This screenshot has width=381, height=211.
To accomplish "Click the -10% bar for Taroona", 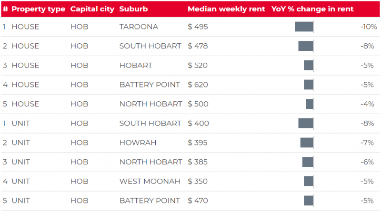I will pyautogui.click(x=304, y=27).
